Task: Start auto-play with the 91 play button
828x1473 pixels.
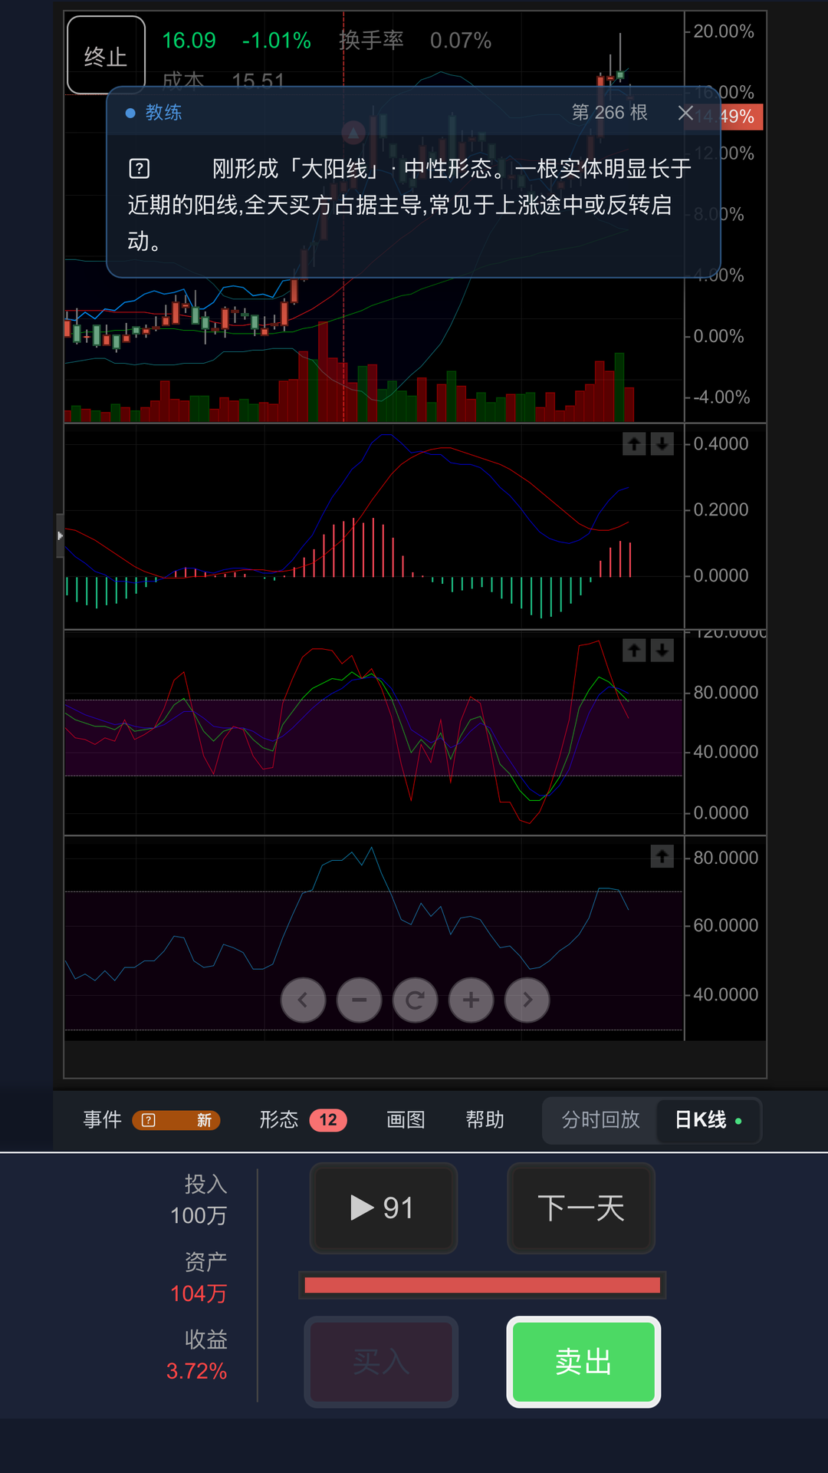Action: [x=383, y=1208]
